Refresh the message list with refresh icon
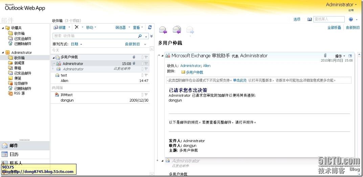 150,27
